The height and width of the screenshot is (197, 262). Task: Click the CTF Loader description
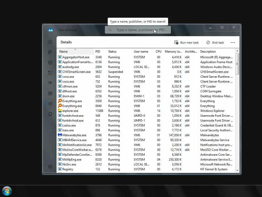coord(208,86)
